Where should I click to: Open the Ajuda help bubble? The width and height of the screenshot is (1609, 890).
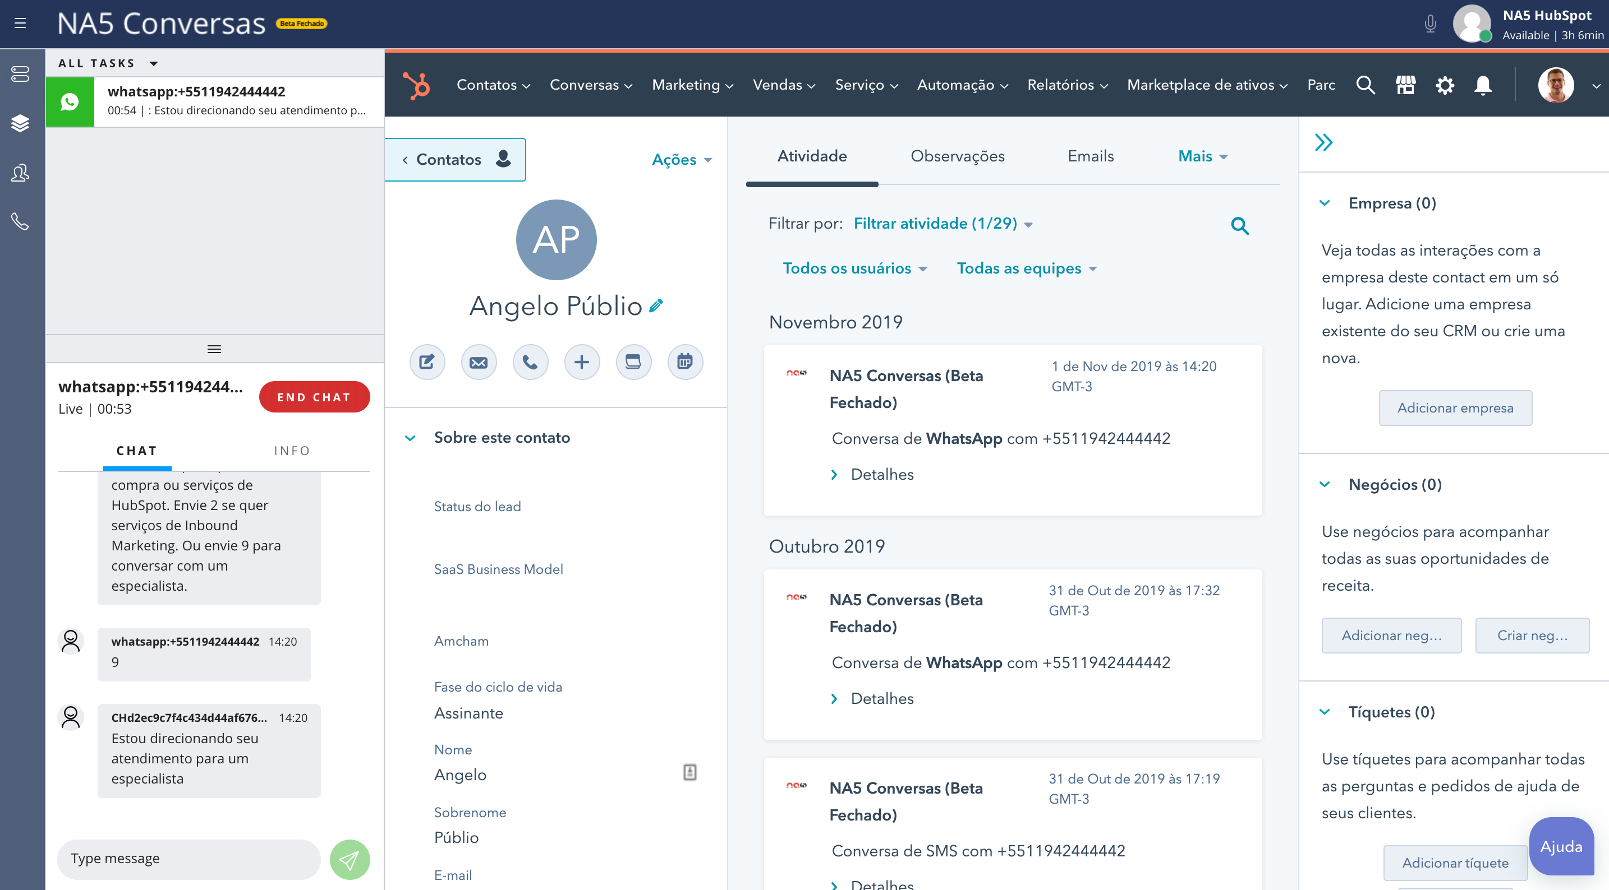click(x=1560, y=846)
